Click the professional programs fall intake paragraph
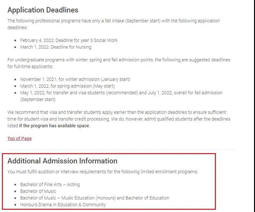 [113, 24]
